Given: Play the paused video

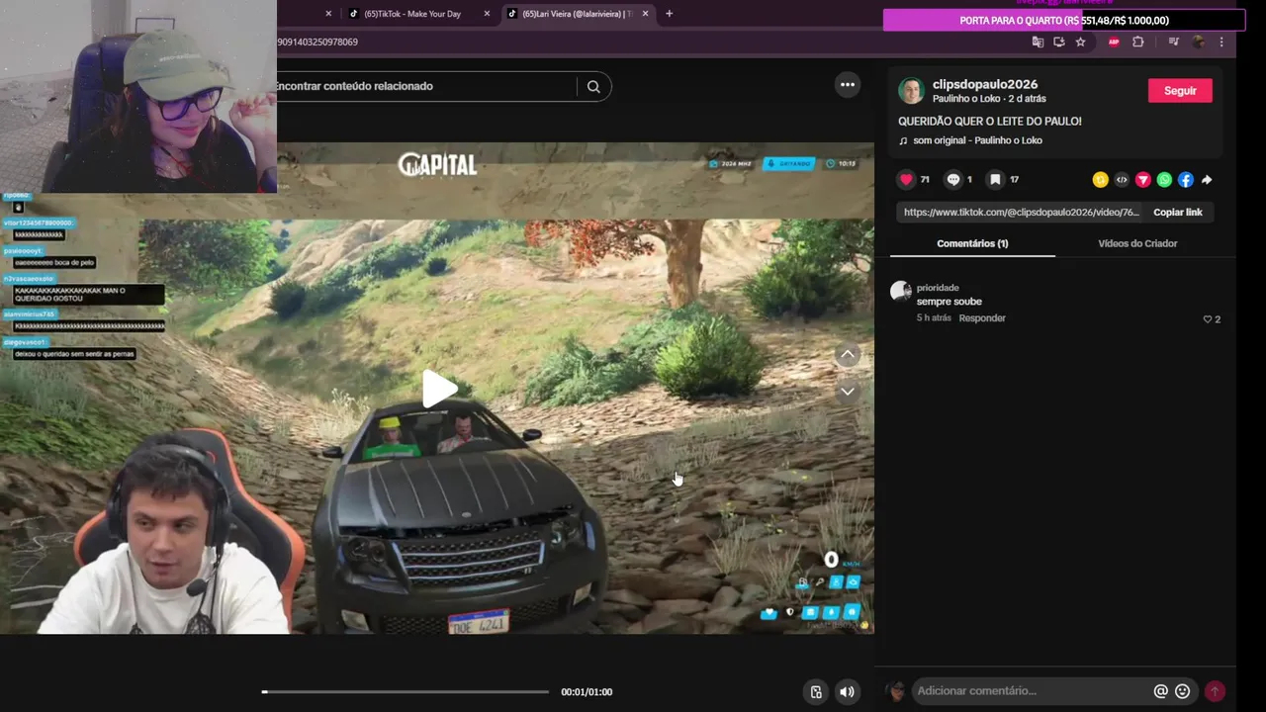Looking at the screenshot, I should pos(439,389).
